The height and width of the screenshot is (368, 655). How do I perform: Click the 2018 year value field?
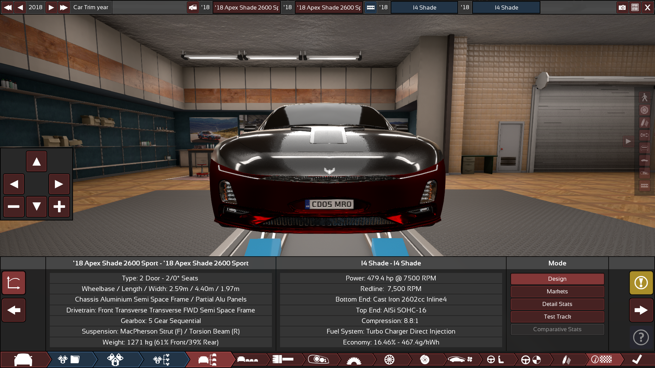(35, 7)
